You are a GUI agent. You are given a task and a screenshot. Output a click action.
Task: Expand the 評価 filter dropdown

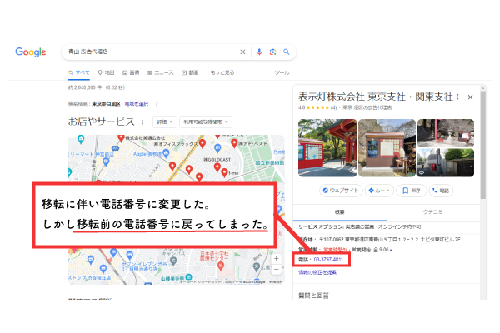pos(165,122)
